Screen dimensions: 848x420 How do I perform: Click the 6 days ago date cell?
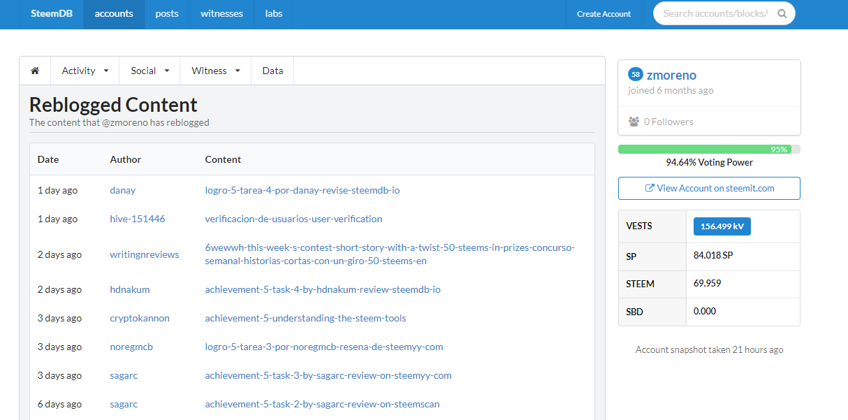pos(59,404)
